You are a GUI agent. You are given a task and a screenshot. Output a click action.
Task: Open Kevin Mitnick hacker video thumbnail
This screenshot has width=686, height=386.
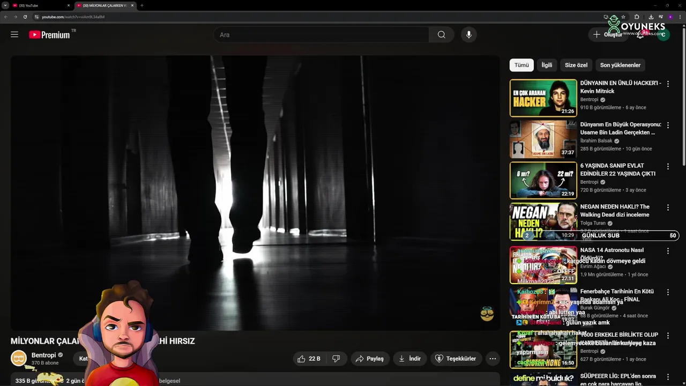[x=543, y=98]
